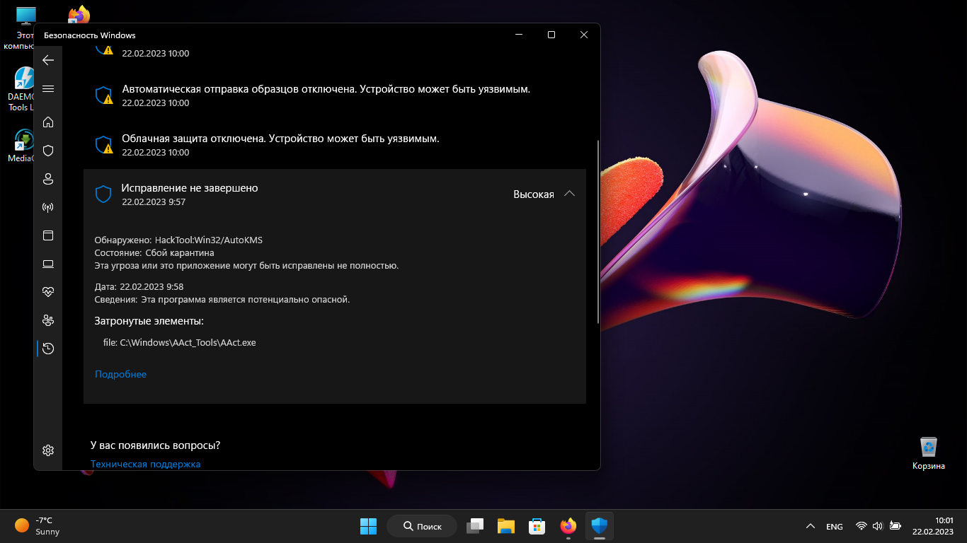Open device performance and health
The height and width of the screenshot is (543, 967).
[48, 292]
